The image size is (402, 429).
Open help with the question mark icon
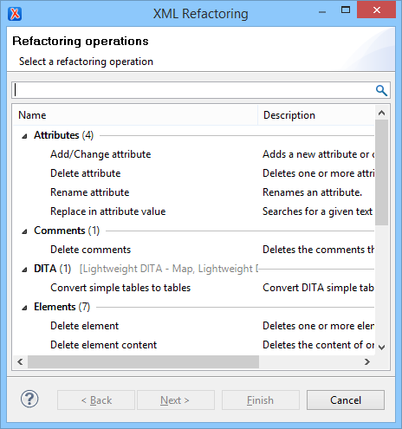coord(29,399)
